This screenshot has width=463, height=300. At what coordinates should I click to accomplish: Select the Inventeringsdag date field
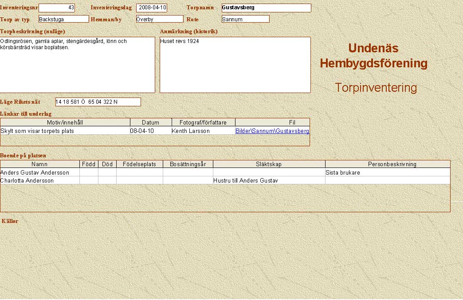tap(152, 8)
